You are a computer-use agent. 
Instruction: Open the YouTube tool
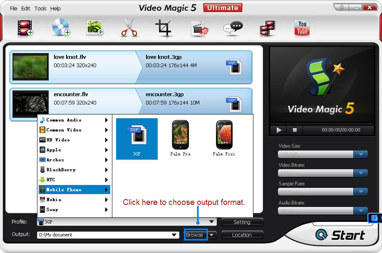pos(302,28)
